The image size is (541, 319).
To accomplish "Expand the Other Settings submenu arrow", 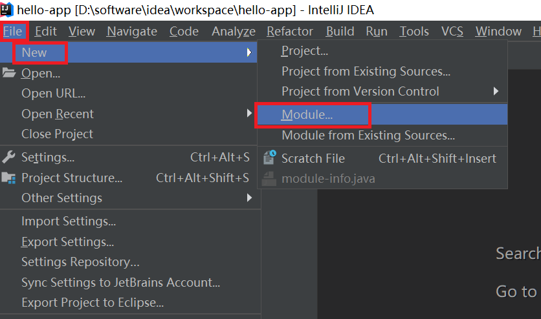I will (x=249, y=198).
